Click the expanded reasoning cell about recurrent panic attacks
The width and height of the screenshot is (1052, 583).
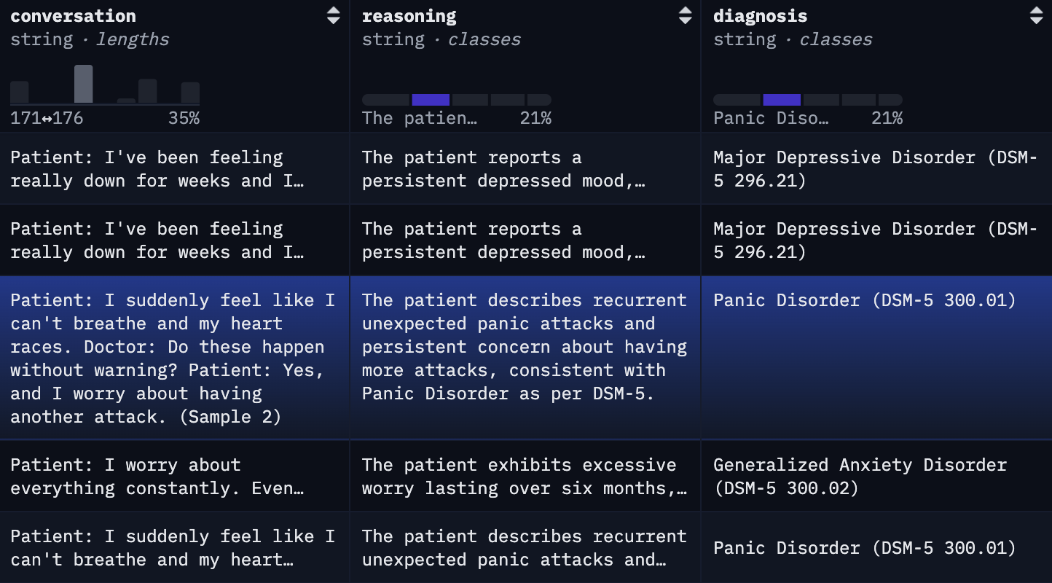525,346
